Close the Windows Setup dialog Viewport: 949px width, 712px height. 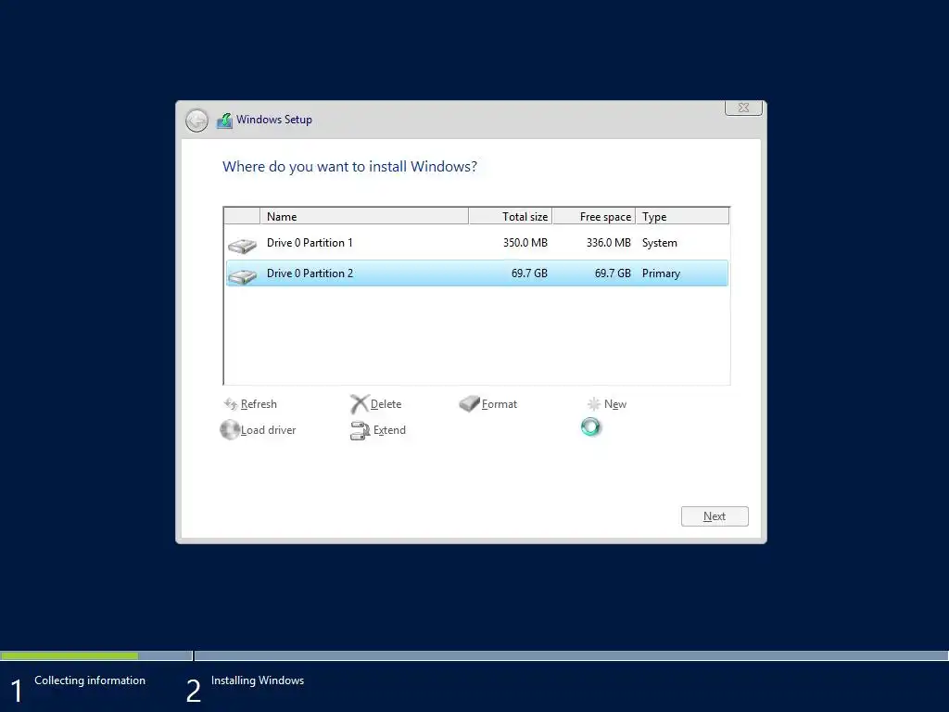[x=744, y=108]
